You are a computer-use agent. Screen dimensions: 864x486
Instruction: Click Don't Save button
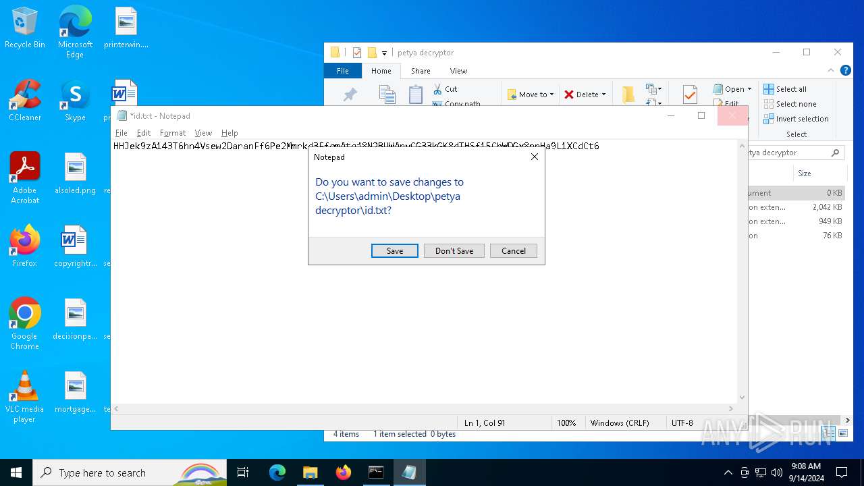[x=454, y=250]
